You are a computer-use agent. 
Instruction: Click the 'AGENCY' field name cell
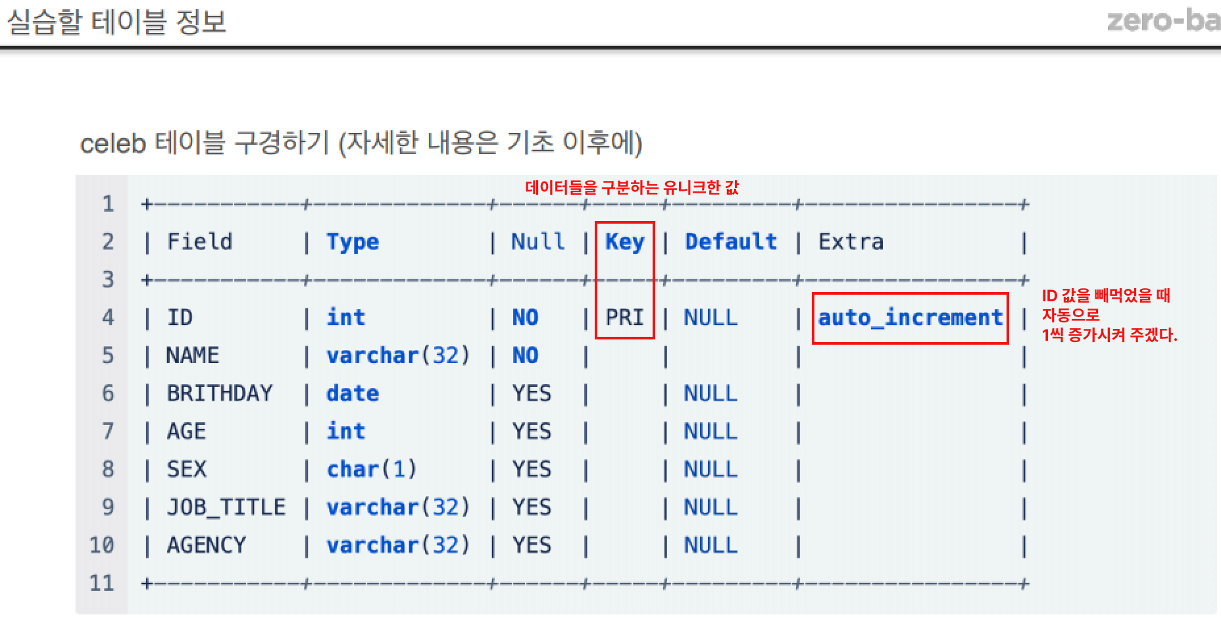[207, 545]
